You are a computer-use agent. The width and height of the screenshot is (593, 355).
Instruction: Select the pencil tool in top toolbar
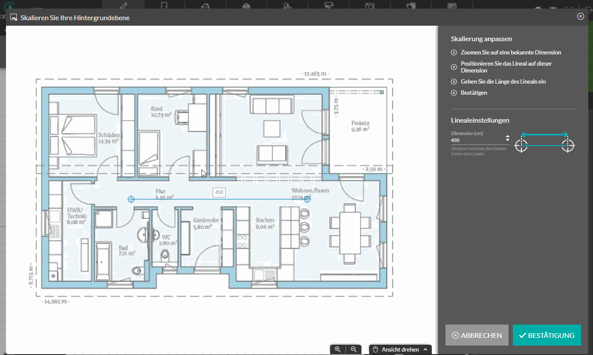(x=123, y=6)
